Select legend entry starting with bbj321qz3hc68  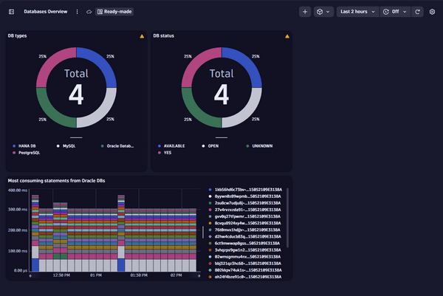click(244, 264)
